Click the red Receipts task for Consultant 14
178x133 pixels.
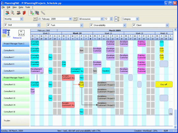68,105
